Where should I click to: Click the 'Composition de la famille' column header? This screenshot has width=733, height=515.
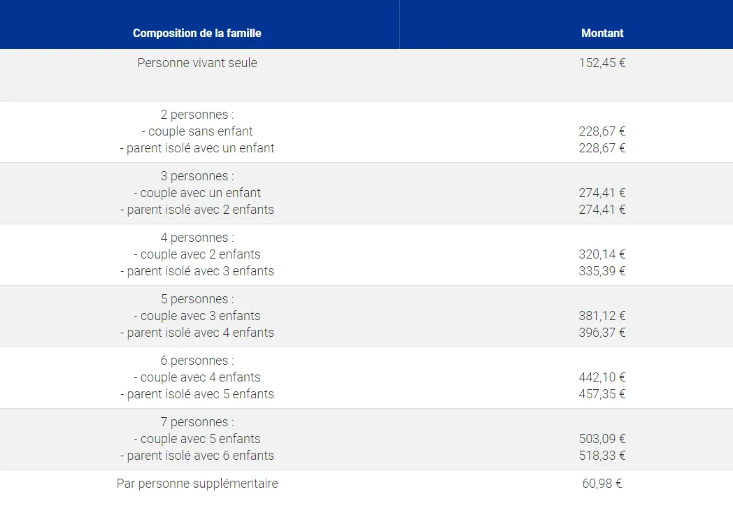tap(197, 33)
